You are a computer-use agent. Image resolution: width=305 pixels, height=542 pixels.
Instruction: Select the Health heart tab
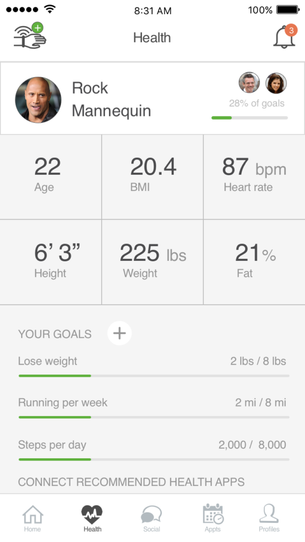(x=92, y=518)
